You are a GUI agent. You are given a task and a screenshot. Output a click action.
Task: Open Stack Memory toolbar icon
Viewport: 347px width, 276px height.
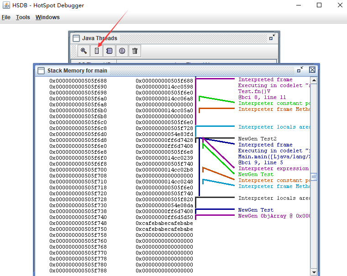pos(96,51)
